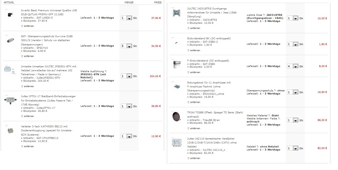Click trash icon for Jultec JPT01-17 tap
This screenshot has height=170, width=338.
(22, 116)
